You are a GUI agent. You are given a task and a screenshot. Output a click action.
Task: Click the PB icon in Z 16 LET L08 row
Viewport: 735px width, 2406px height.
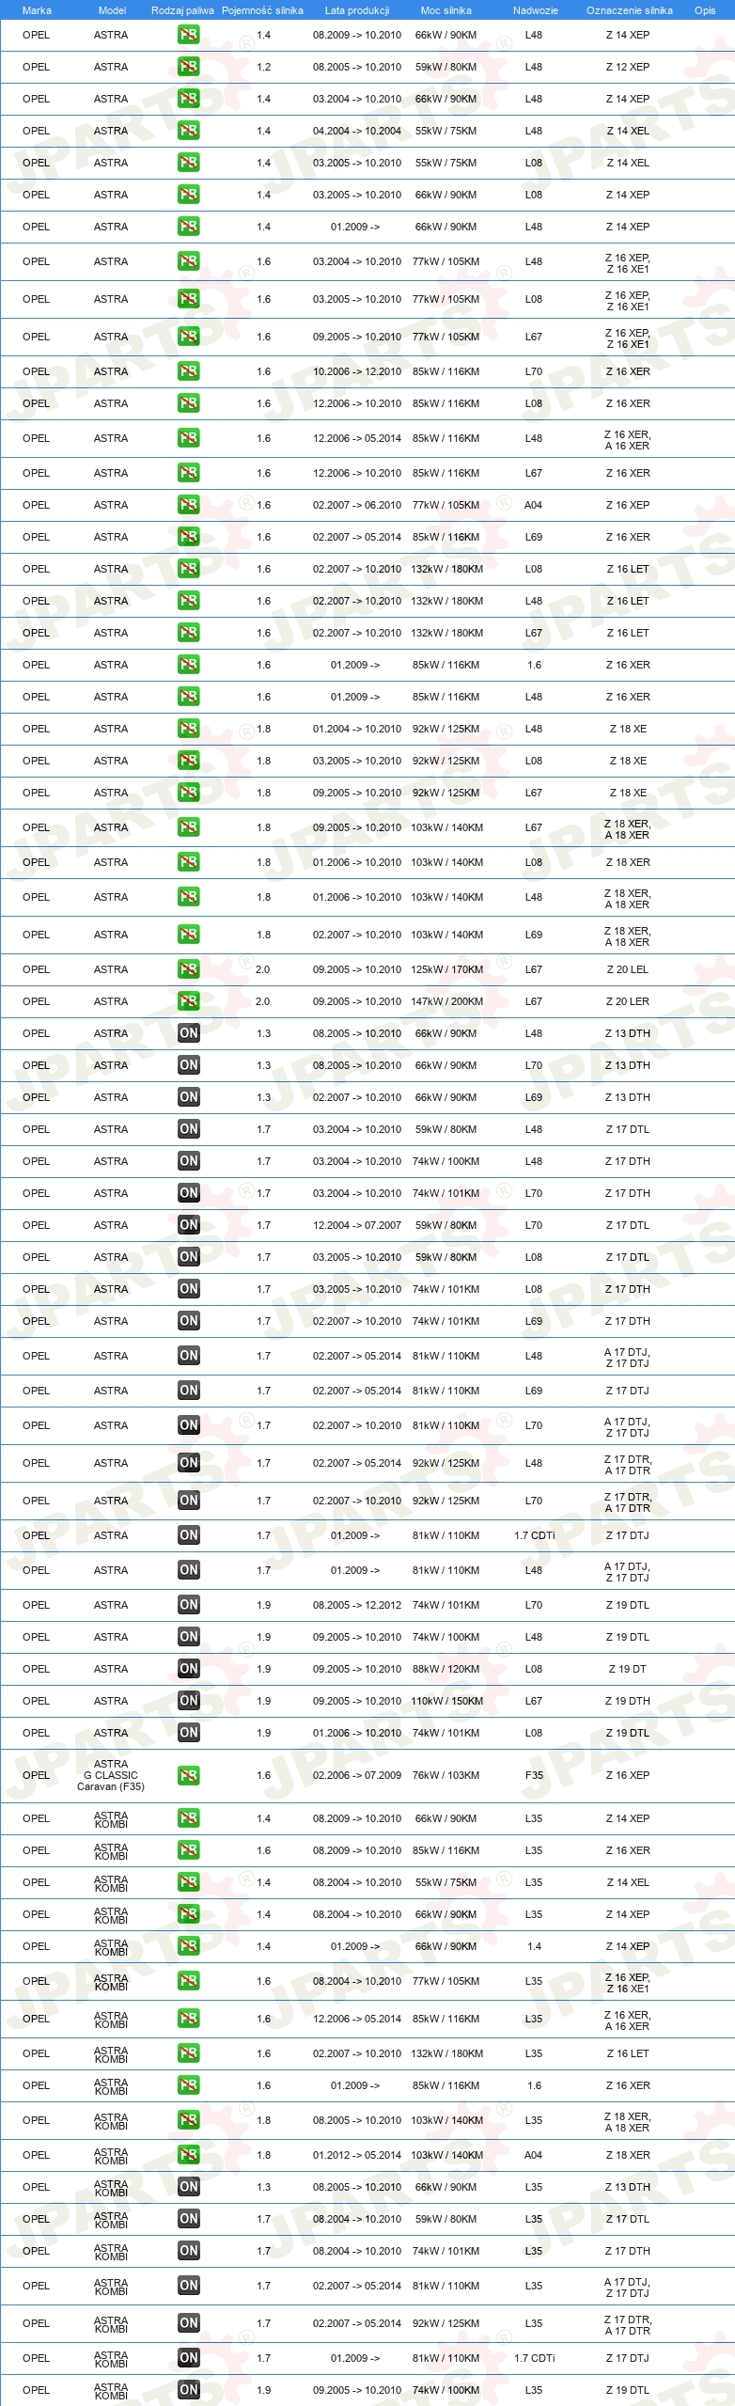(x=188, y=569)
